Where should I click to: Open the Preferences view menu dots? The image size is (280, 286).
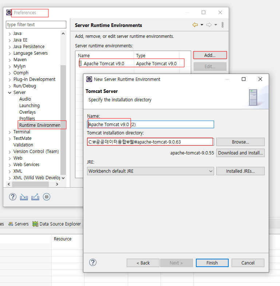[x=222, y=25]
